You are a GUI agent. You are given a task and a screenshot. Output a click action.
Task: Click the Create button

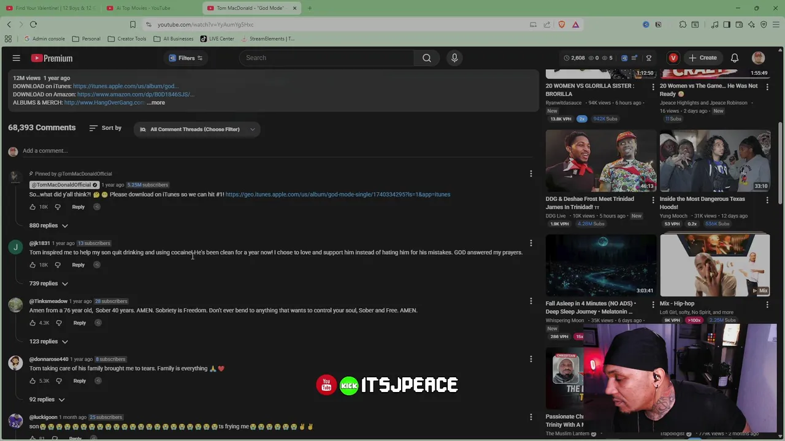(x=703, y=58)
